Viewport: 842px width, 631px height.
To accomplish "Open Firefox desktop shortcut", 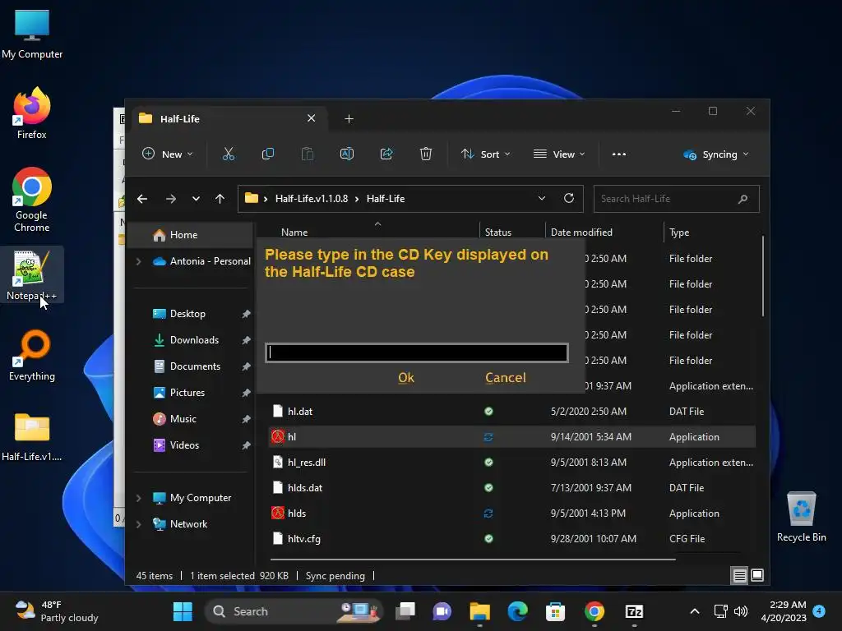I will pos(32,113).
